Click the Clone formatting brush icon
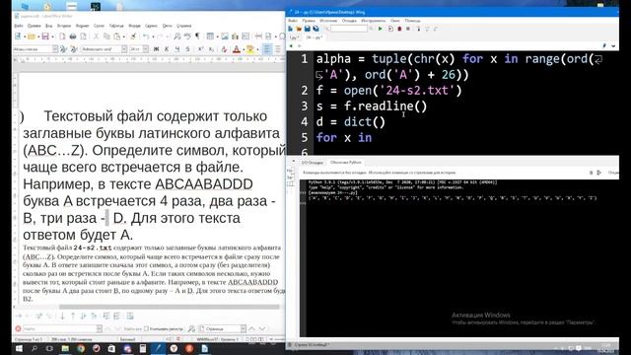The width and height of the screenshot is (631, 355). click(x=133, y=36)
